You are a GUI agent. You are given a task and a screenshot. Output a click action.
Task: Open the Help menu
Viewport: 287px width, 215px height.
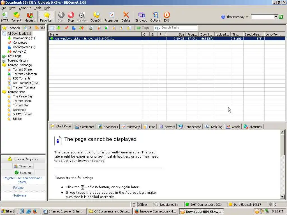[47, 8]
